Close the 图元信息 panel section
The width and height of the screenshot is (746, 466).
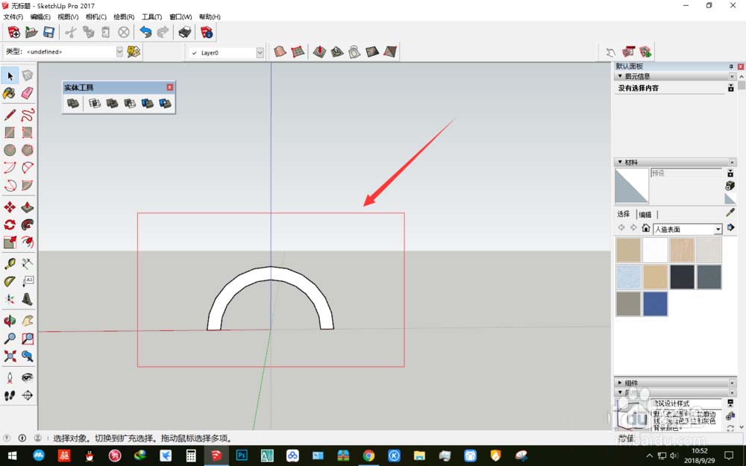pos(732,76)
